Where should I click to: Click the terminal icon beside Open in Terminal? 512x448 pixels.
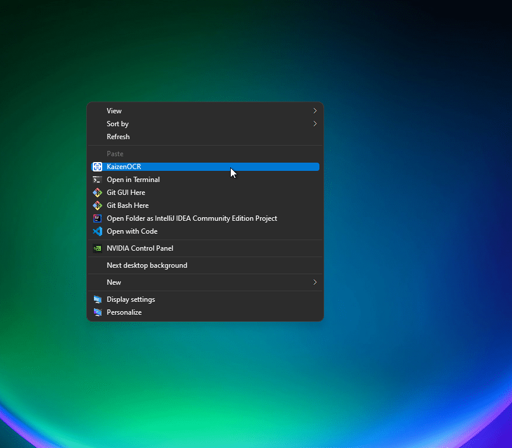(x=97, y=180)
